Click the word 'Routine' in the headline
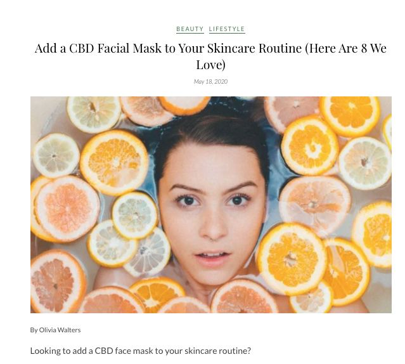The width and height of the screenshot is (405, 364). 280,48
